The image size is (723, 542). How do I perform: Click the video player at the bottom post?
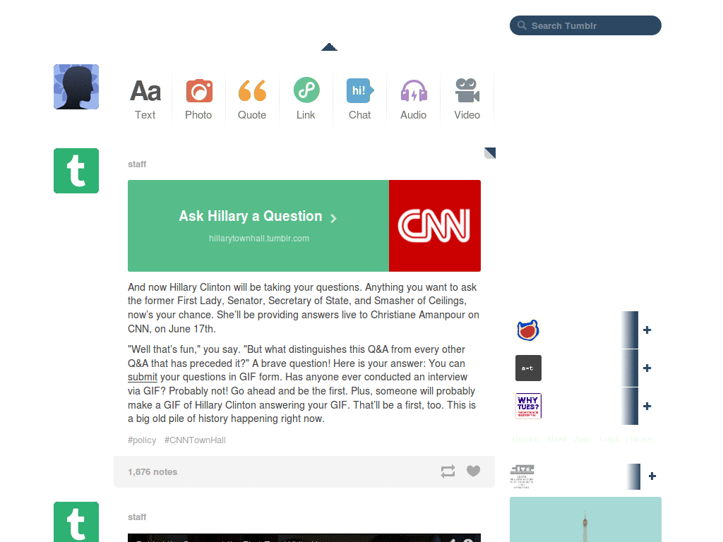click(304, 538)
